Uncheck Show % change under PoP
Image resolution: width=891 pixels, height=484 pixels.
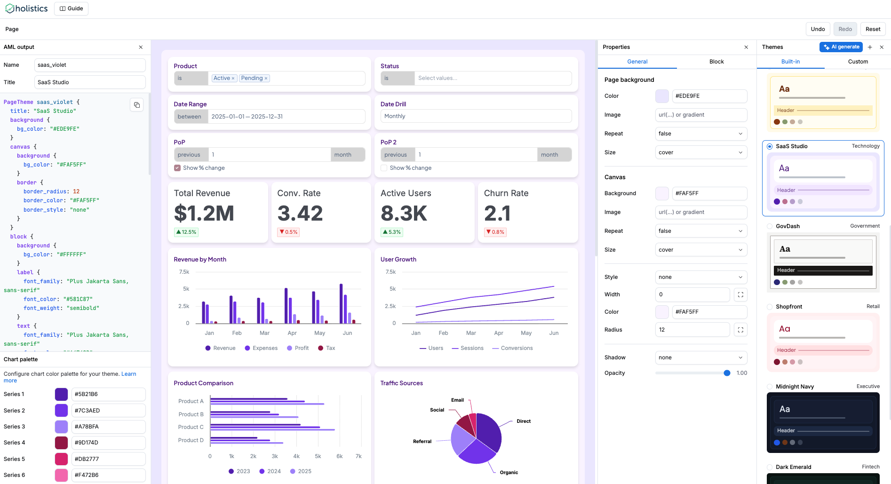(177, 168)
